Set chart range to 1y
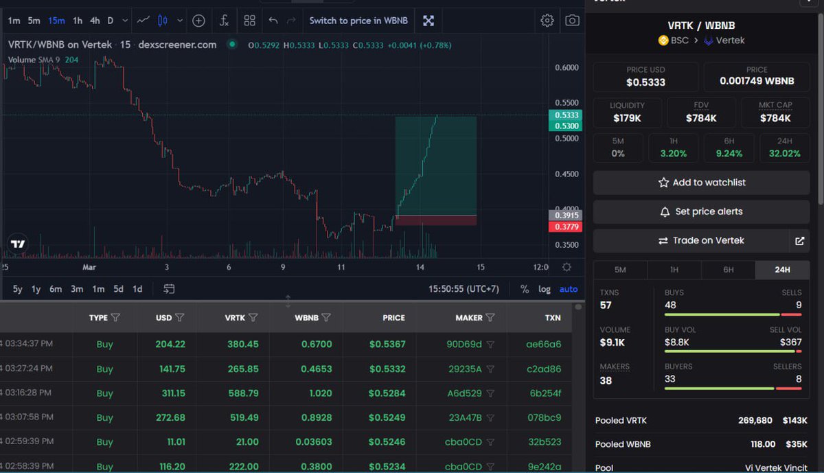Image resolution: width=824 pixels, height=473 pixels. coord(36,289)
